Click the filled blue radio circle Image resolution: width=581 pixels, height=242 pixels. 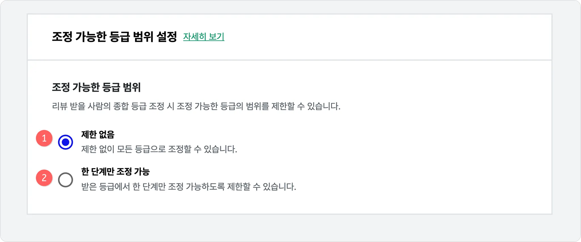[x=66, y=142]
